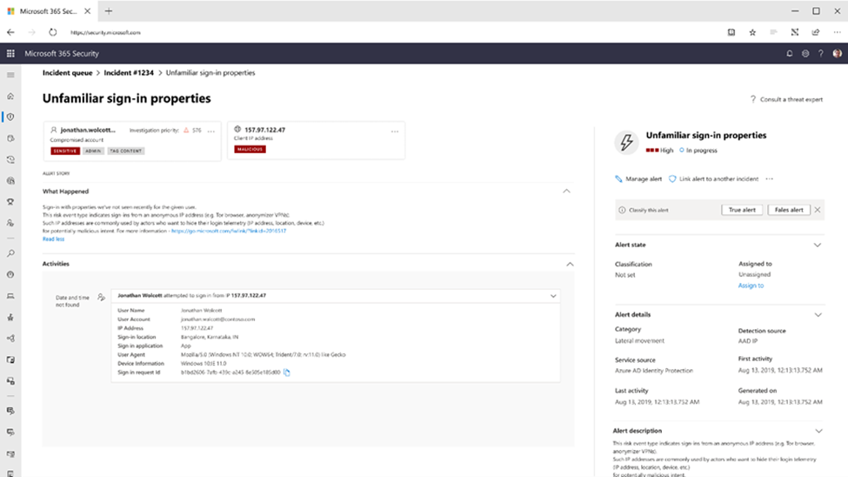
Task: Open the more options ellipsis on jonathan.wolcott card
Action: [211, 131]
